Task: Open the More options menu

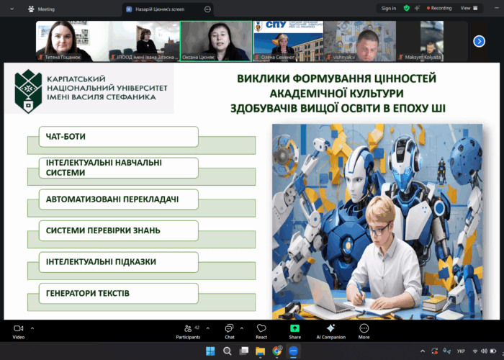Action: tap(364, 329)
